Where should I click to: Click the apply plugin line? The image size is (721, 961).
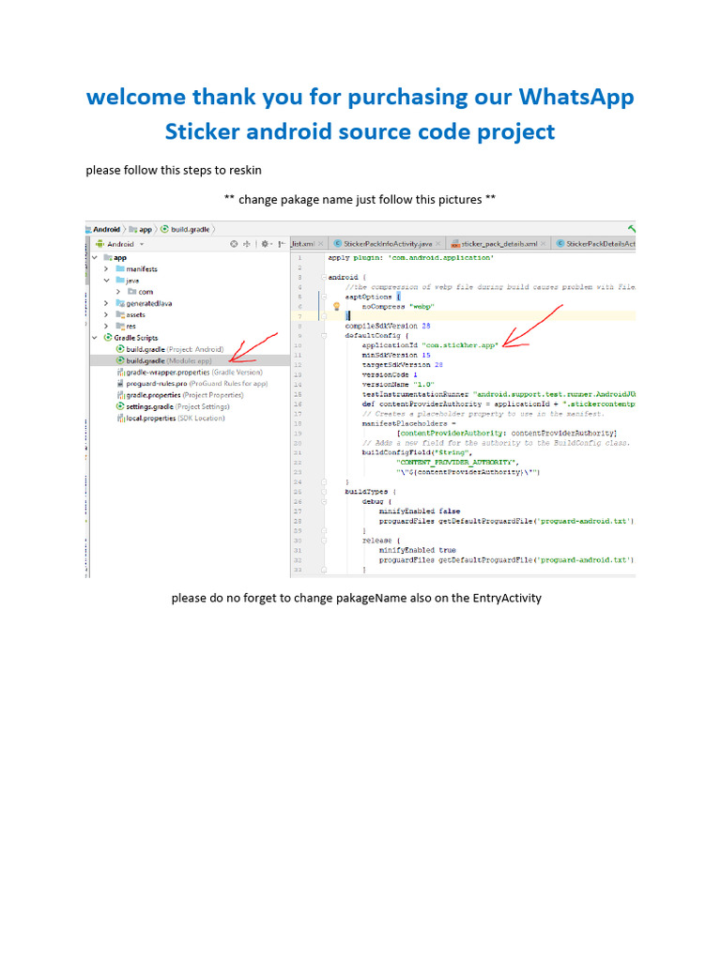(411, 258)
